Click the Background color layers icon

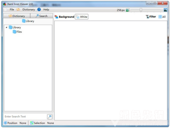(x=56, y=17)
